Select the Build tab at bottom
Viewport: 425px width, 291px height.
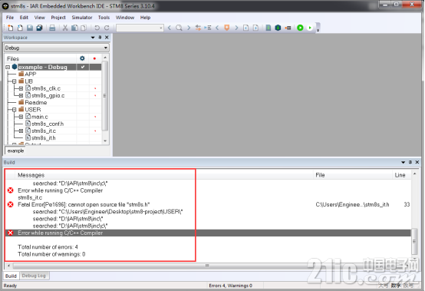[x=11, y=276]
